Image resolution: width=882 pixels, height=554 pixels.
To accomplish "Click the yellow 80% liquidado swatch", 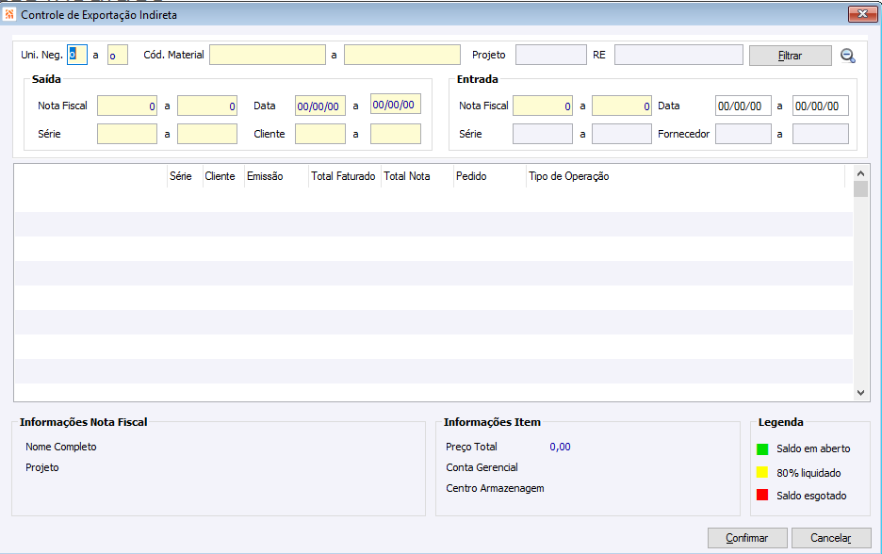I will [x=762, y=472].
